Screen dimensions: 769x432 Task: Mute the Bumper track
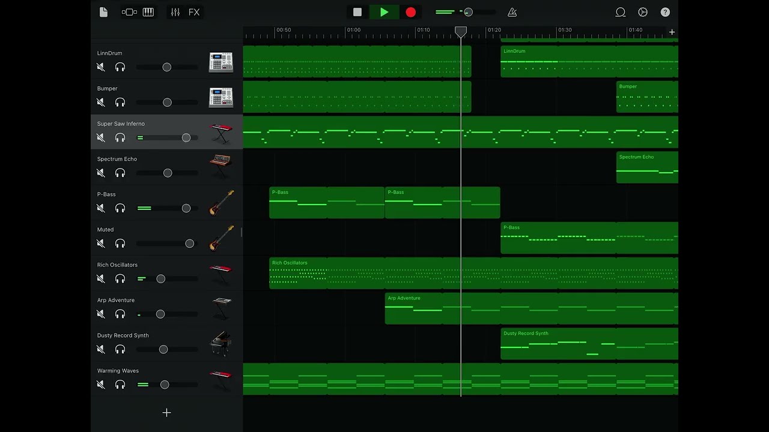(101, 103)
